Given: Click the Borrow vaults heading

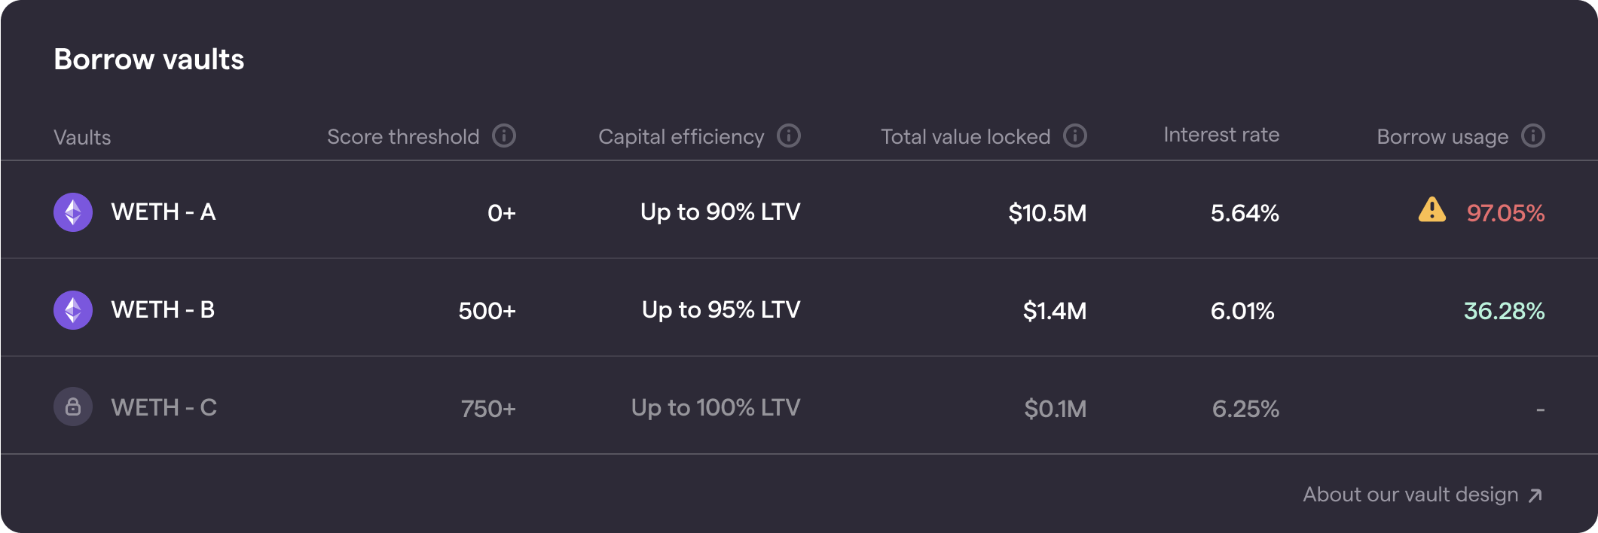Looking at the screenshot, I should point(148,59).
